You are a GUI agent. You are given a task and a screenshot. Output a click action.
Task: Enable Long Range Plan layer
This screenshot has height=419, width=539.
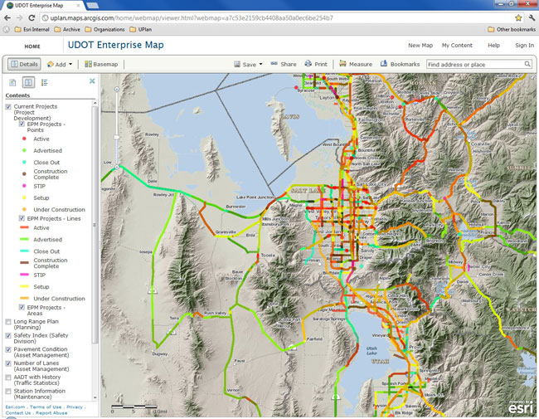pyautogui.click(x=8, y=322)
